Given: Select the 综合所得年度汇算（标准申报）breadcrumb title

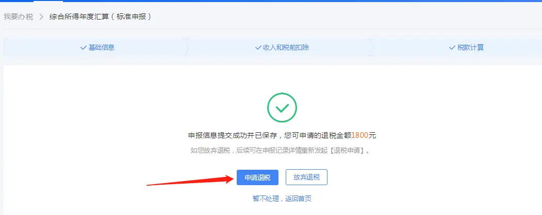Looking at the screenshot, I should [100, 16].
